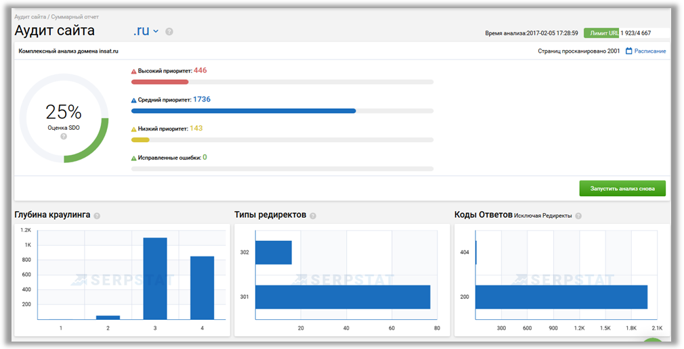Click the help icon beside Коды Ответов
The height and width of the screenshot is (349, 684).
578,216
